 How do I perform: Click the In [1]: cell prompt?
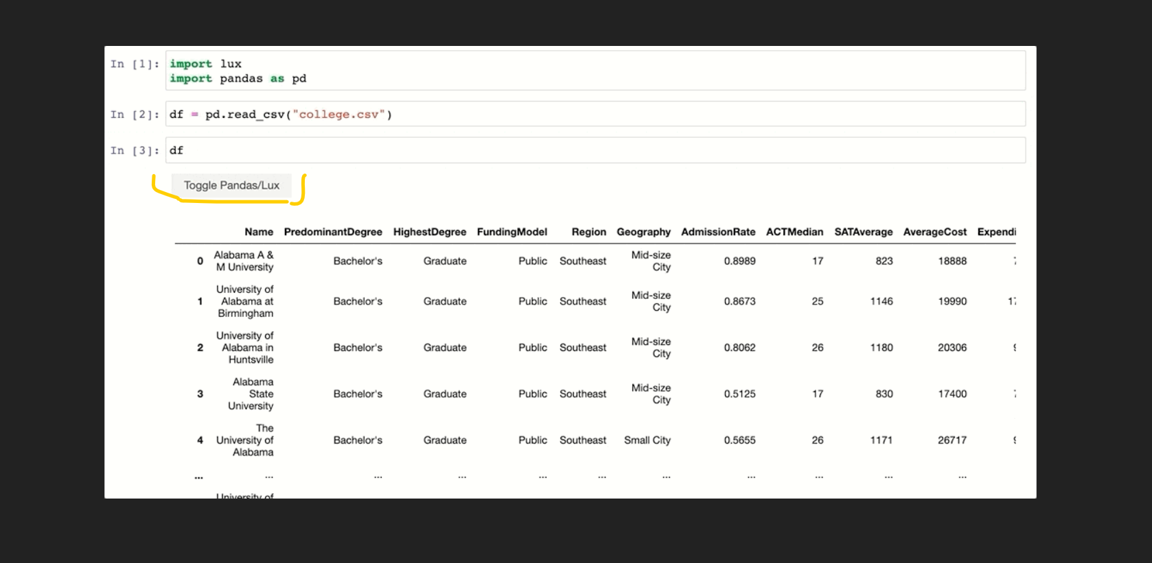click(135, 64)
